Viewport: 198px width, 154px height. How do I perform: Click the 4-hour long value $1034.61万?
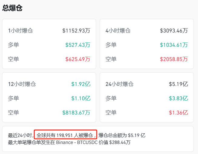click(174, 45)
